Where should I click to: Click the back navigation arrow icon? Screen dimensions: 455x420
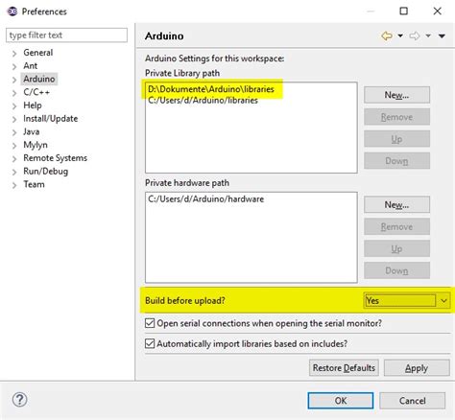[387, 35]
